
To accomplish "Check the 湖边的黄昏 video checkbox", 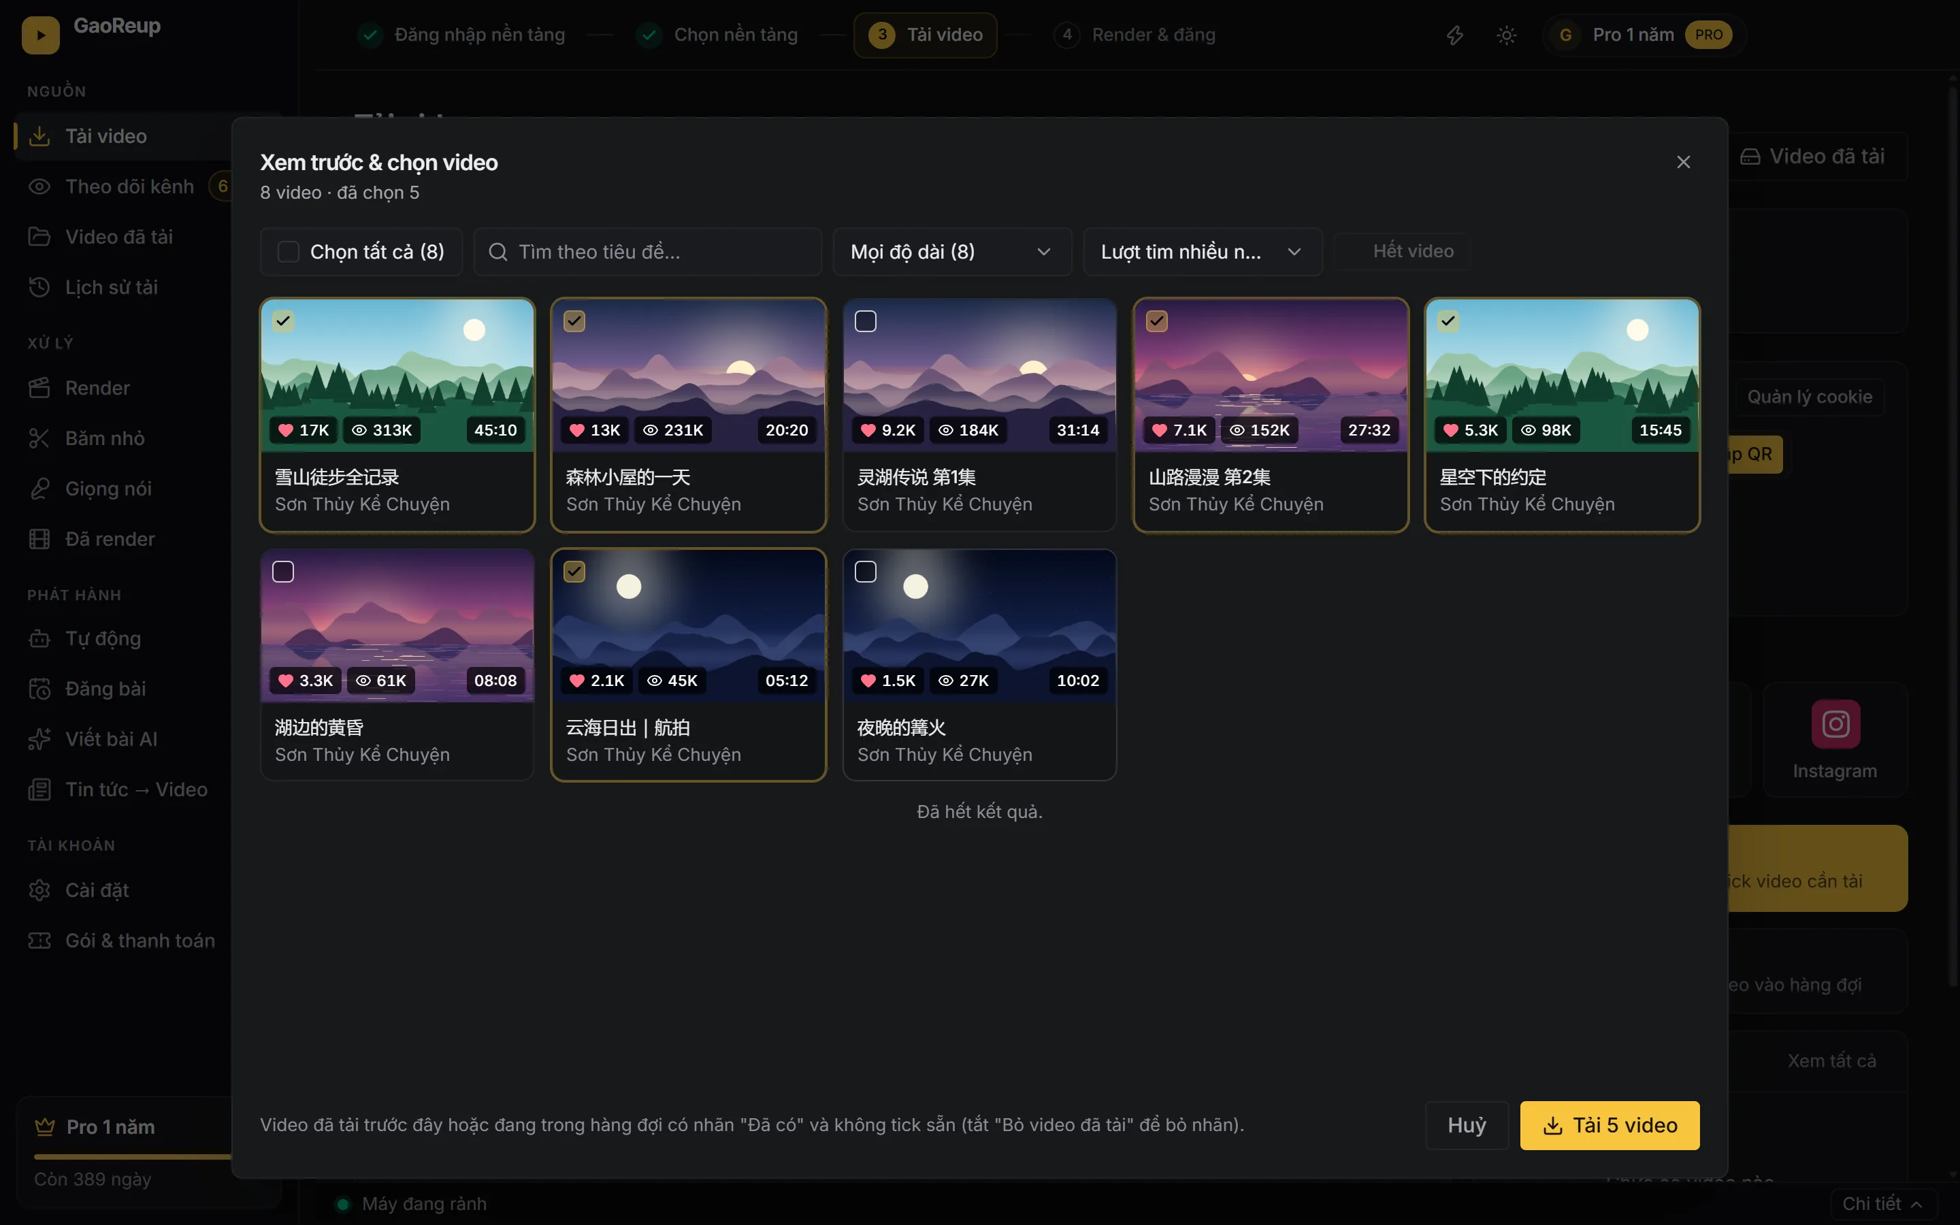I will point(282,572).
